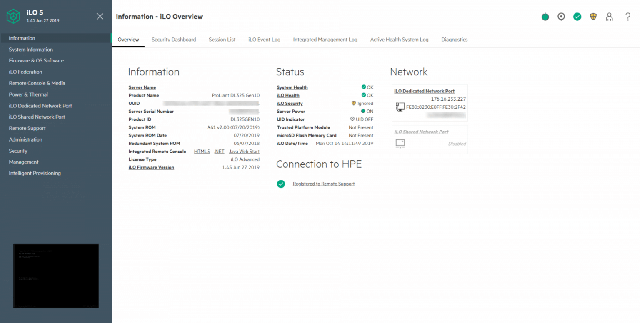The image size is (640, 323).
Task: Open the user account icon in the header
Action: click(x=610, y=17)
